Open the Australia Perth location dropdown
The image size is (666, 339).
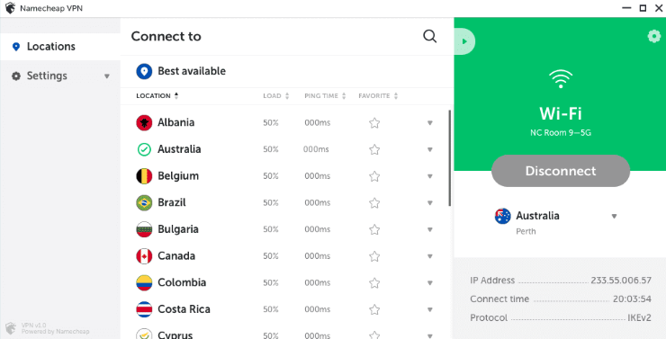pyautogui.click(x=614, y=217)
